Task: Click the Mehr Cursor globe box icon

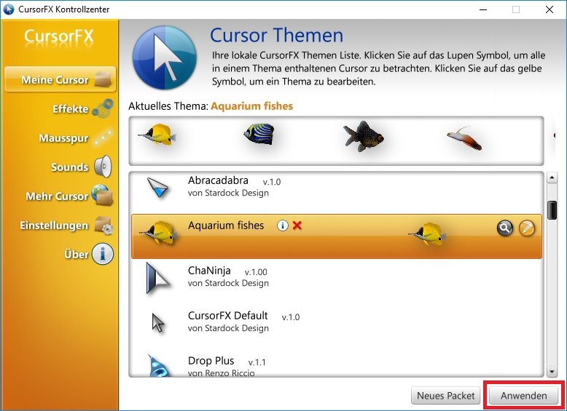Action: 102,195
